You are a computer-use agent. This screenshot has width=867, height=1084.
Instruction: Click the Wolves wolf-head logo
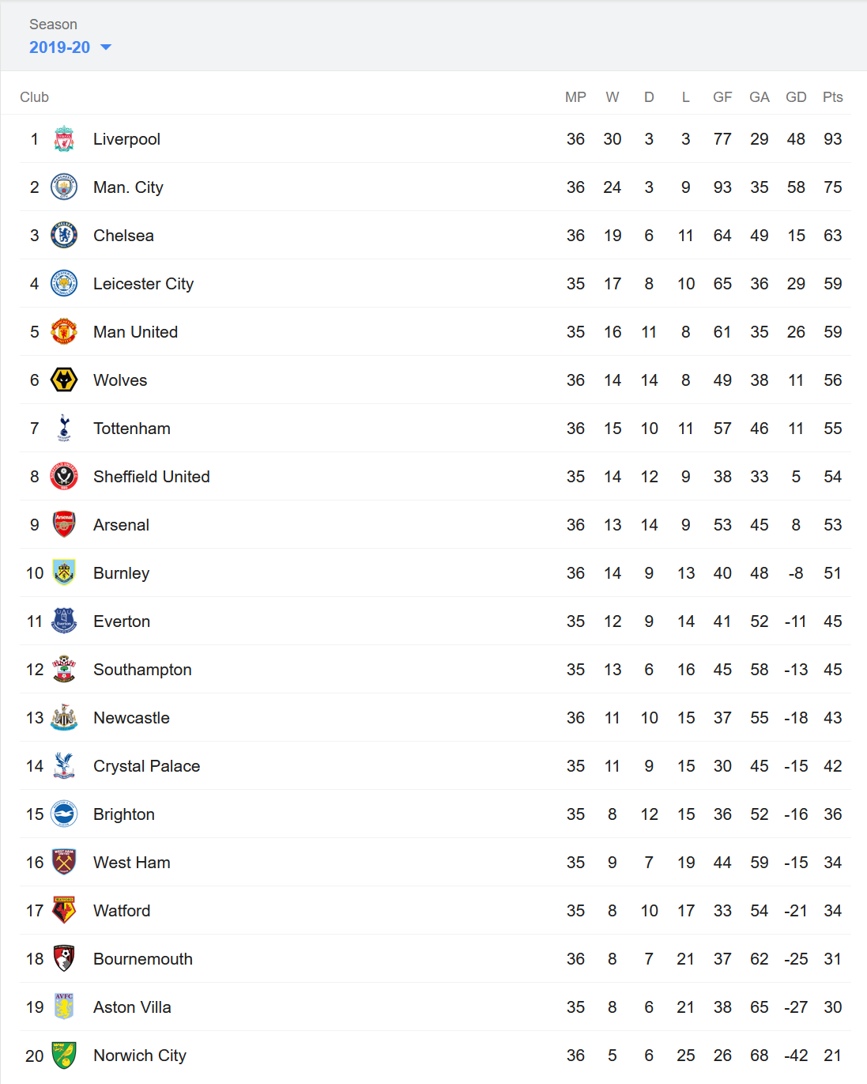(x=64, y=380)
